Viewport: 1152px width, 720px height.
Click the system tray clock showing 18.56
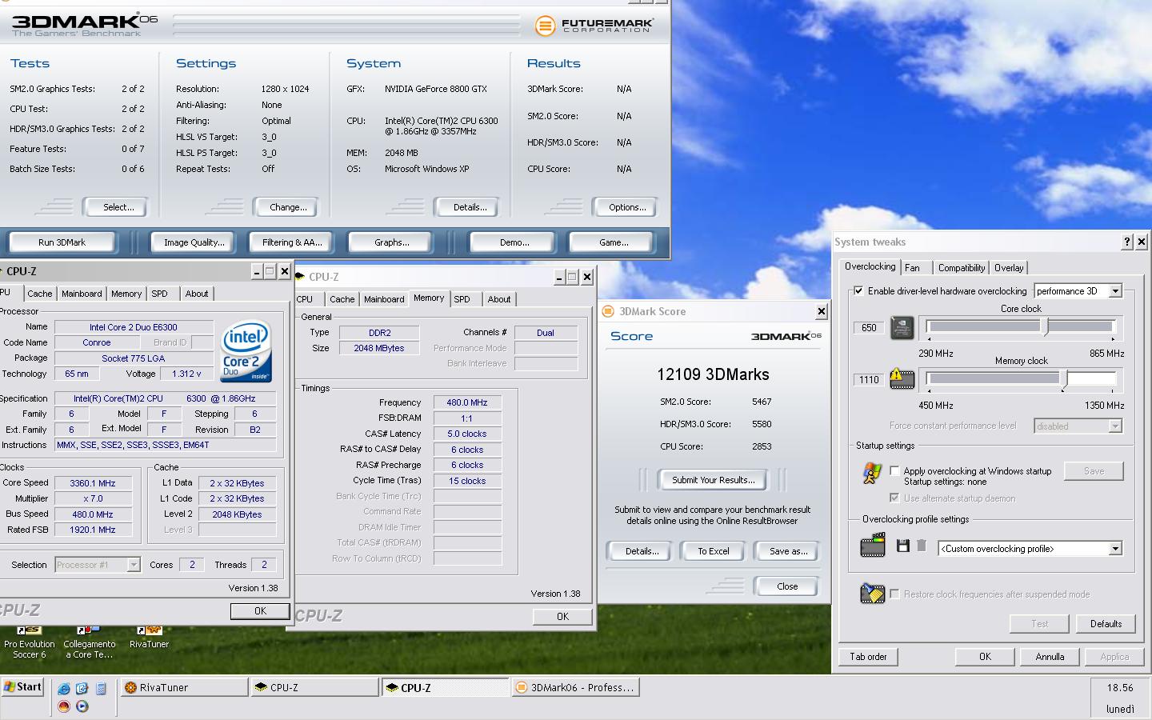tap(1120, 687)
